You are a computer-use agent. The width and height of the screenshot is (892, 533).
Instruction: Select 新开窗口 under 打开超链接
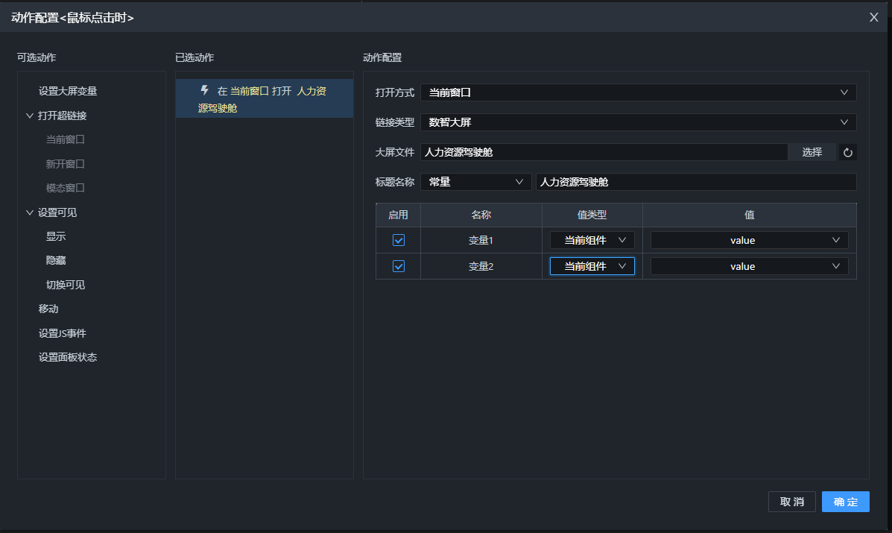pyautogui.click(x=66, y=164)
